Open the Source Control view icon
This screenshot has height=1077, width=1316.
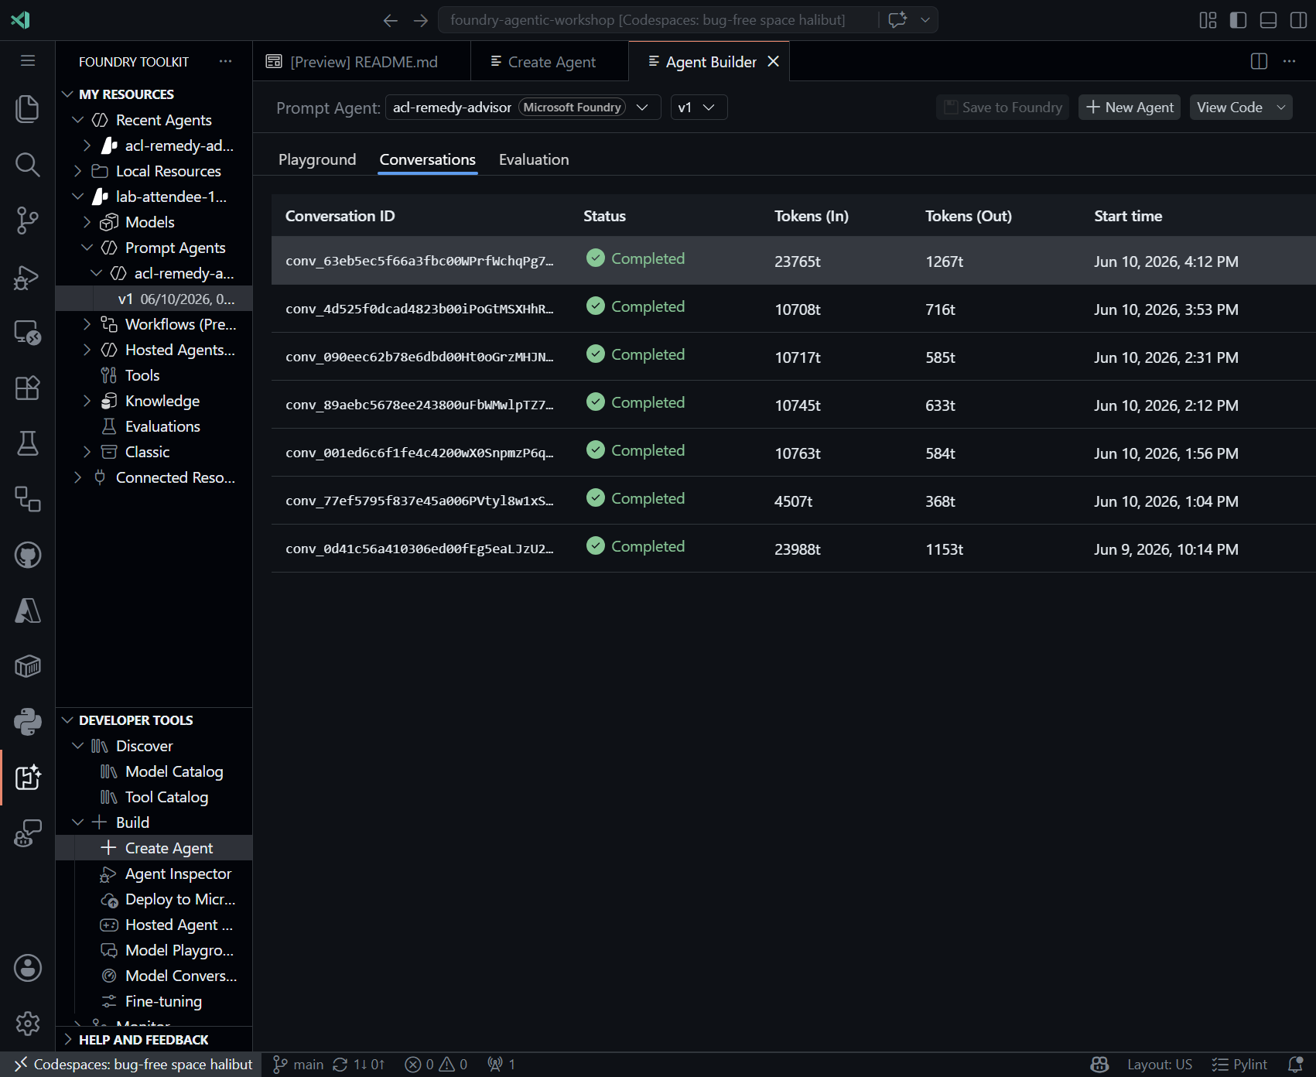coord(28,221)
